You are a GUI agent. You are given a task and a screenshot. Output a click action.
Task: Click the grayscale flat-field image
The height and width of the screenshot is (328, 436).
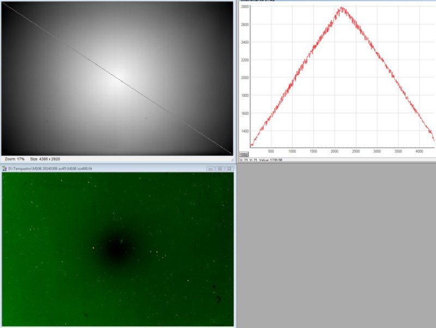tap(117, 78)
